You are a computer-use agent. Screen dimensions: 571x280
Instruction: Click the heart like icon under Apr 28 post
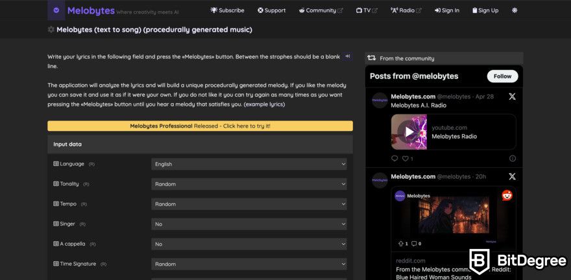coord(405,159)
